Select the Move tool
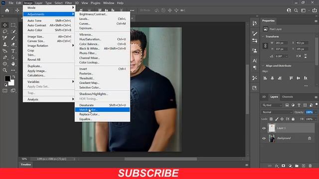Viewport: 319px width, 179px height. coord(5,25)
